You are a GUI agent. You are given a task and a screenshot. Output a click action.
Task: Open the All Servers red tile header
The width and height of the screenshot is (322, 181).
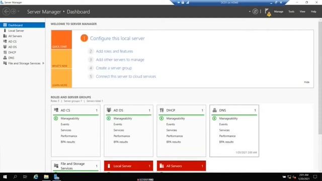[181, 166]
